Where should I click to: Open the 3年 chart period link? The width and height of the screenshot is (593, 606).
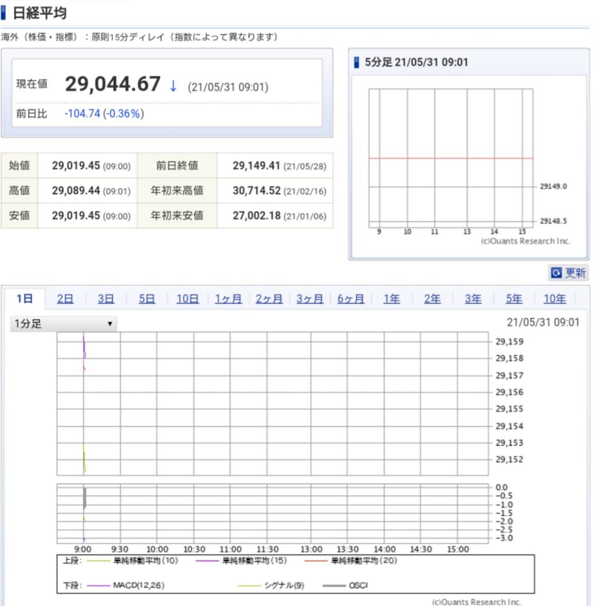(x=473, y=299)
